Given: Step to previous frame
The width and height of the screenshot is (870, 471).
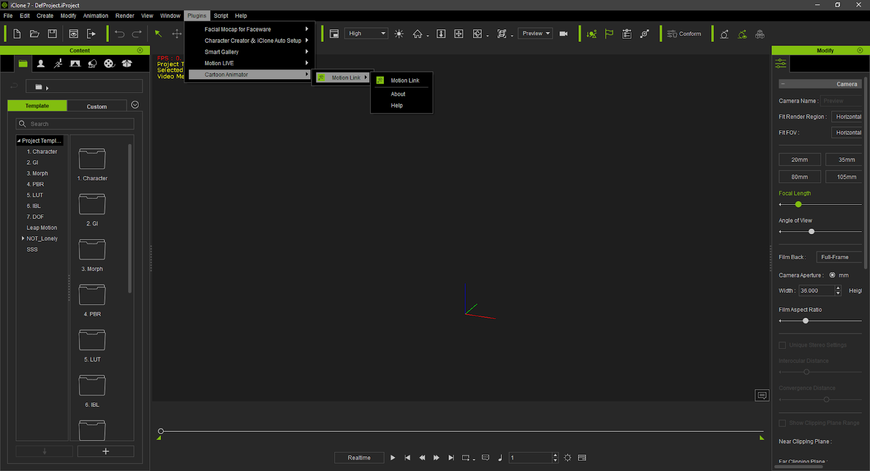Looking at the screenshot, I should point(422,458).
